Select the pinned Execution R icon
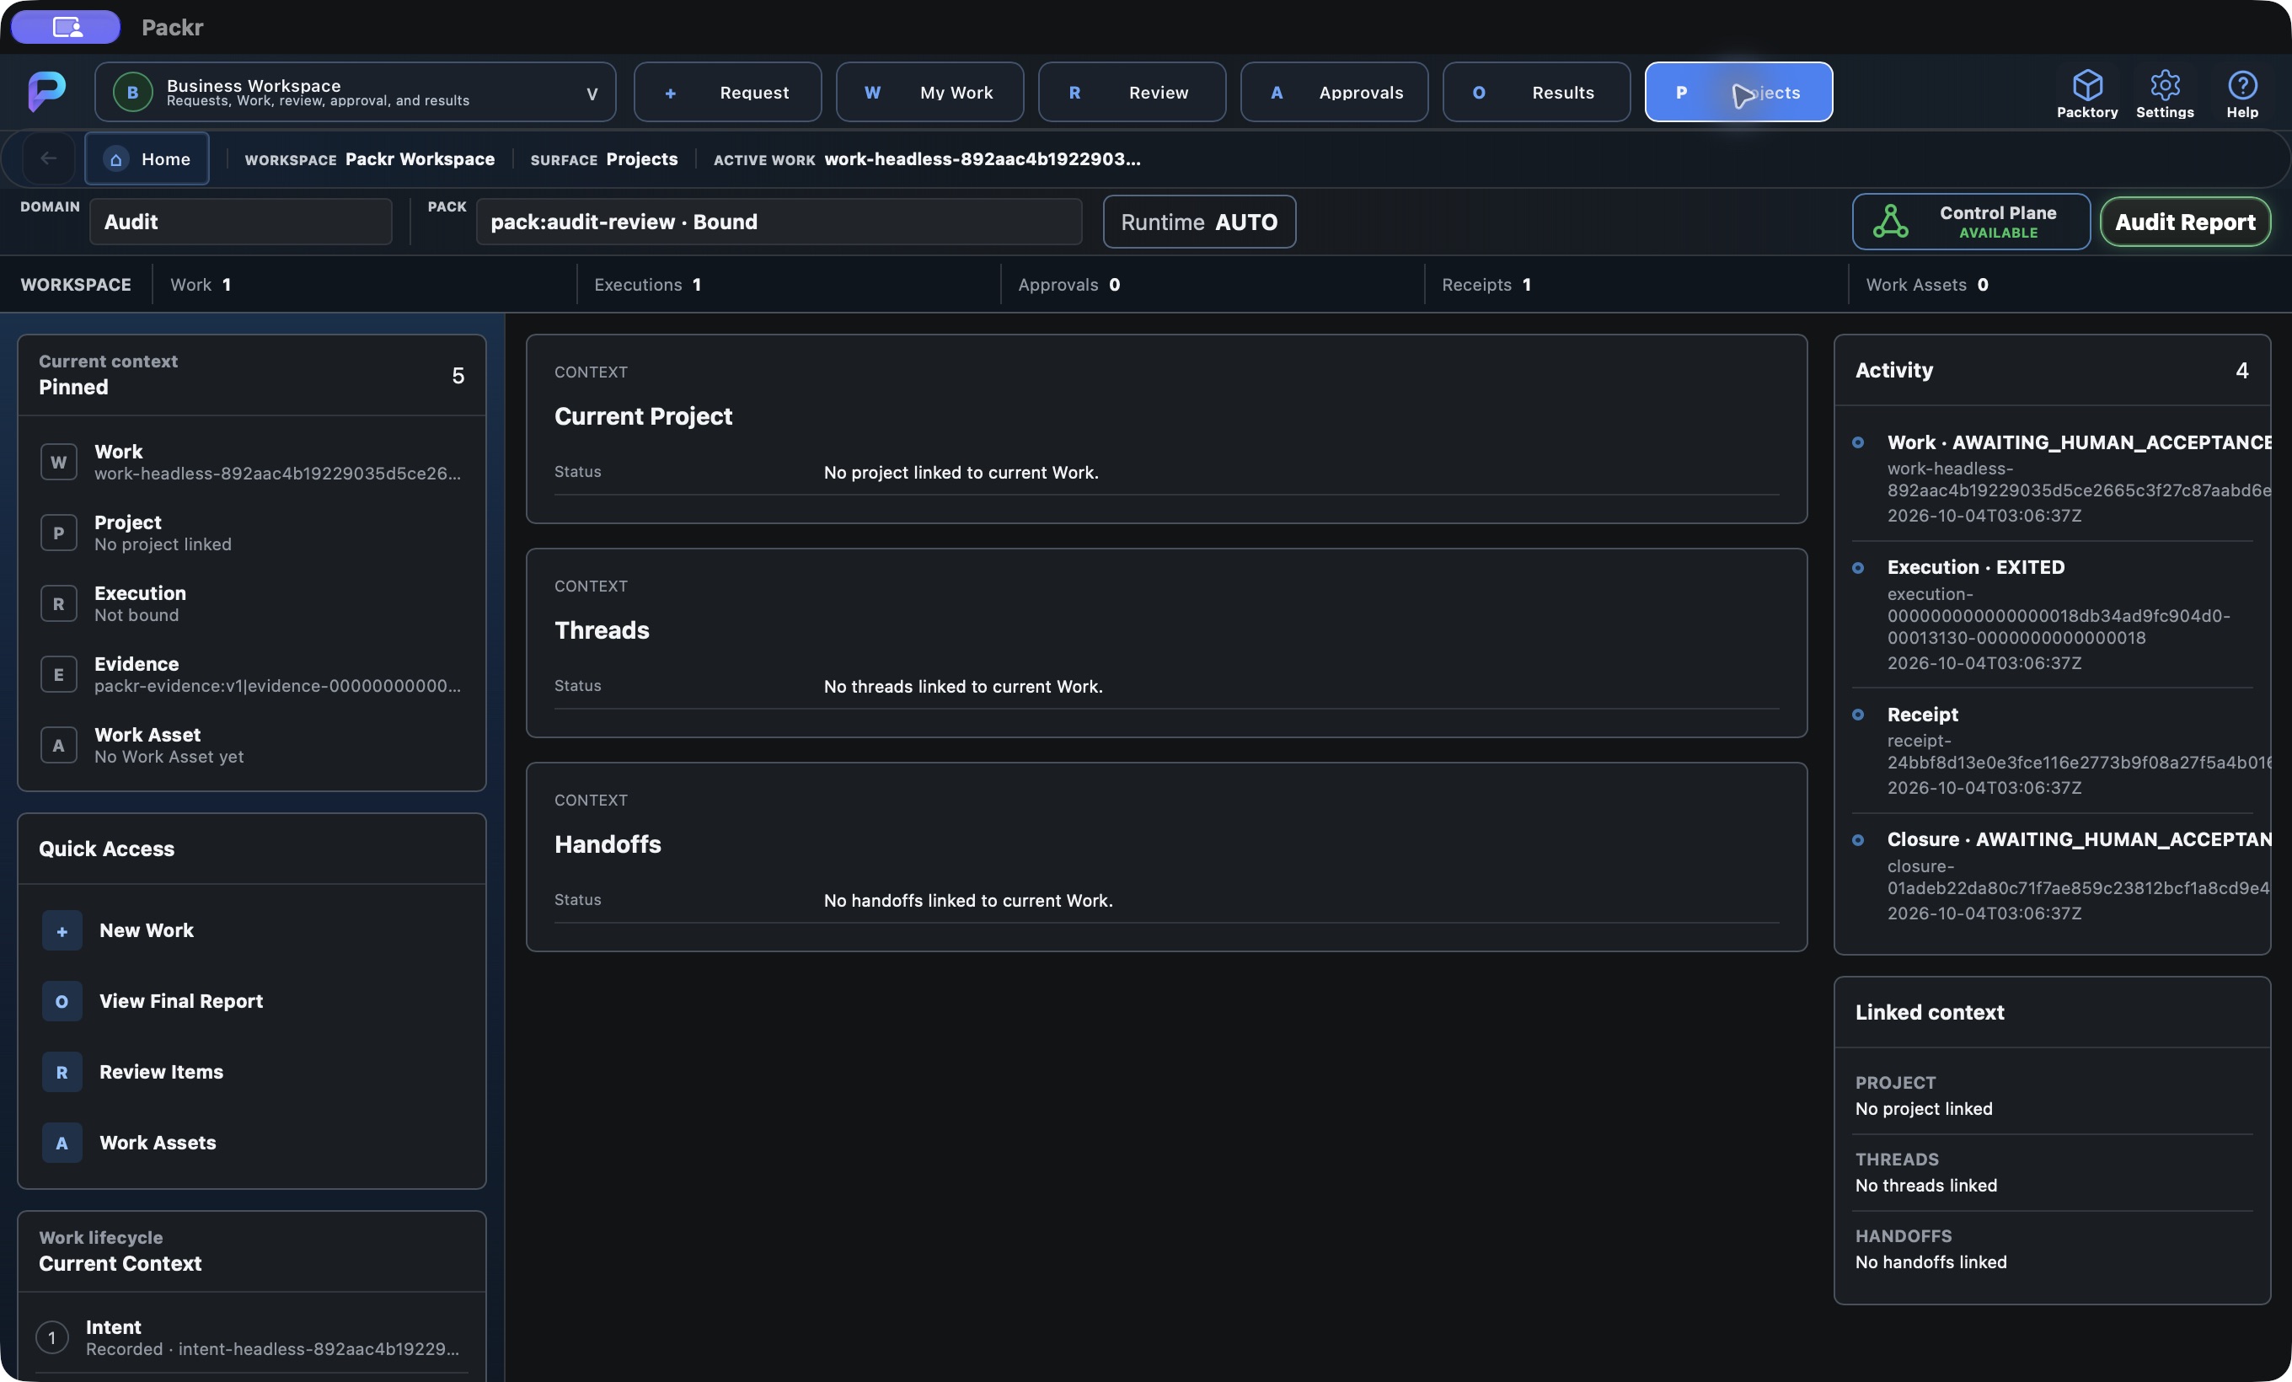 click(59, 603)
